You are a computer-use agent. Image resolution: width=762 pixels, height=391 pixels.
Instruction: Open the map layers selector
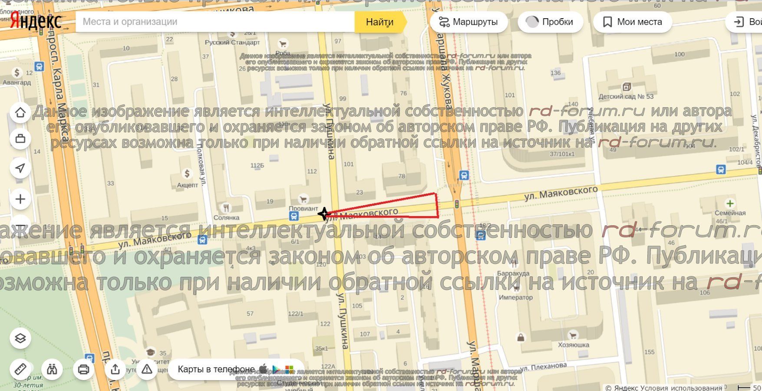pyautogui.click(x=20, y=338)
